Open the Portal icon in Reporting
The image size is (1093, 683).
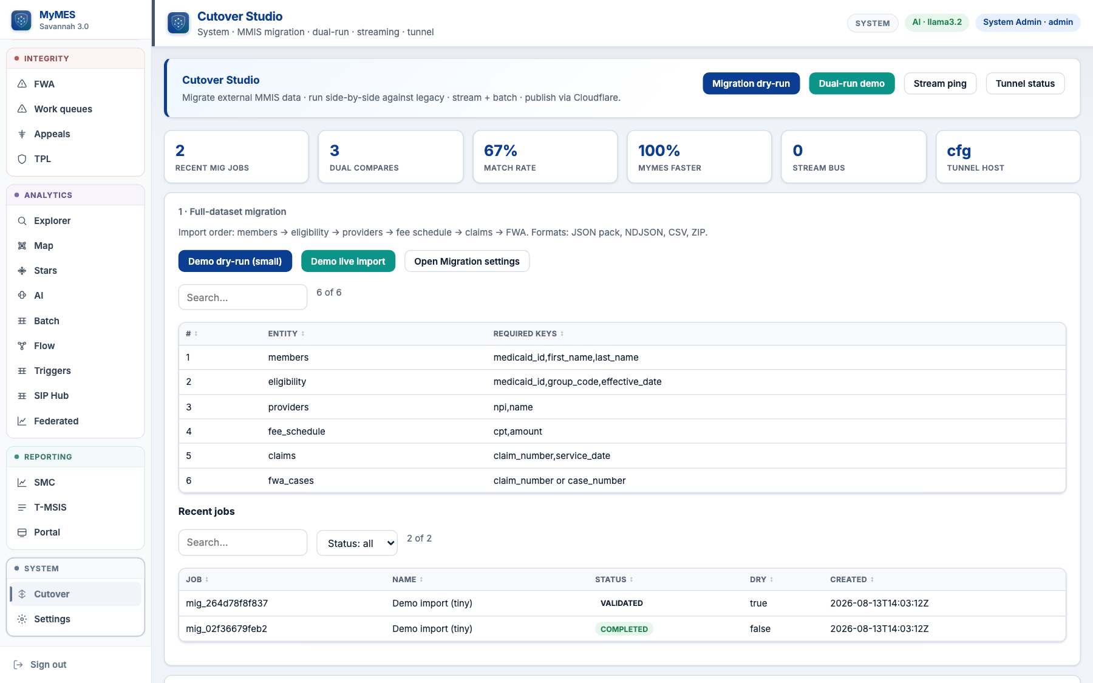[22, 532]
